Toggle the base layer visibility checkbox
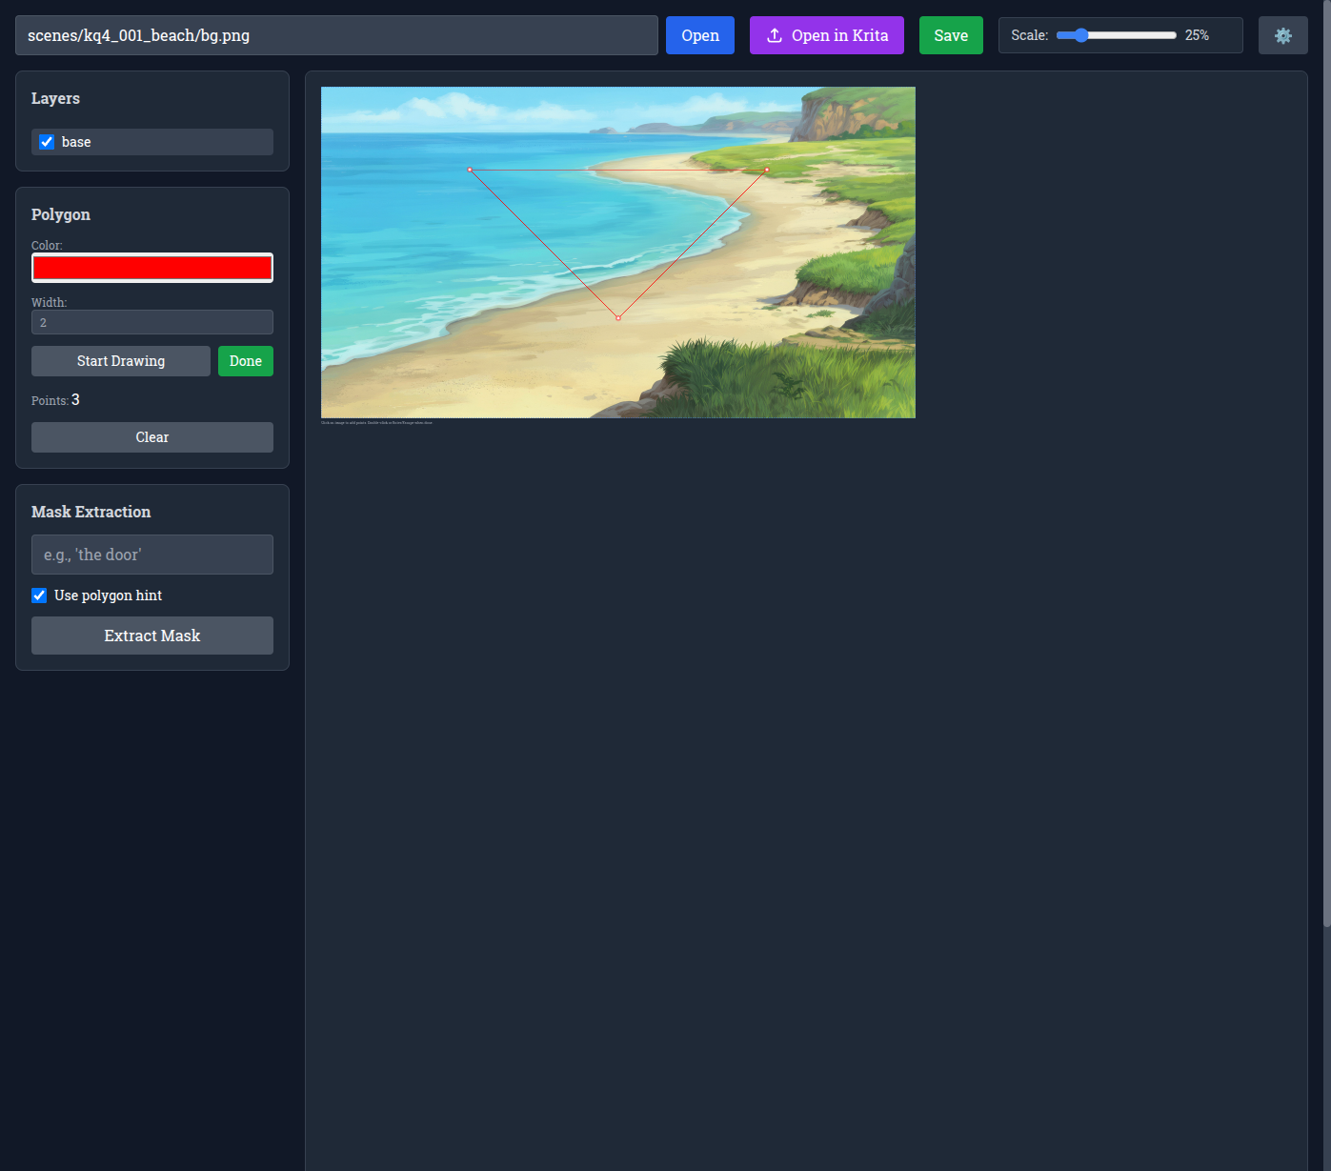This screenshot has height=1171, width=1331. [47, 142]
